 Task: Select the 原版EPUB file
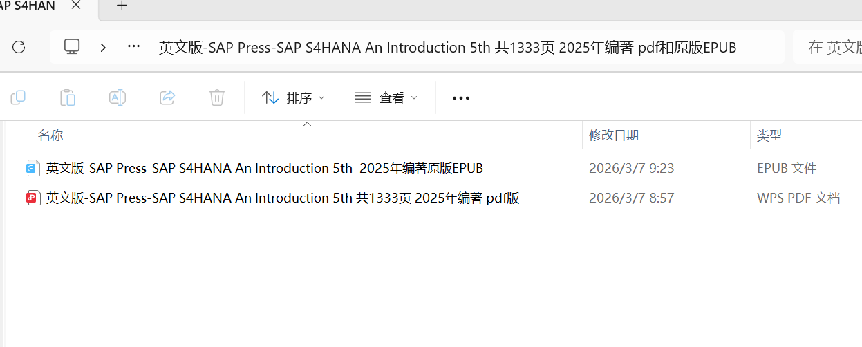[x=264, y=168]
